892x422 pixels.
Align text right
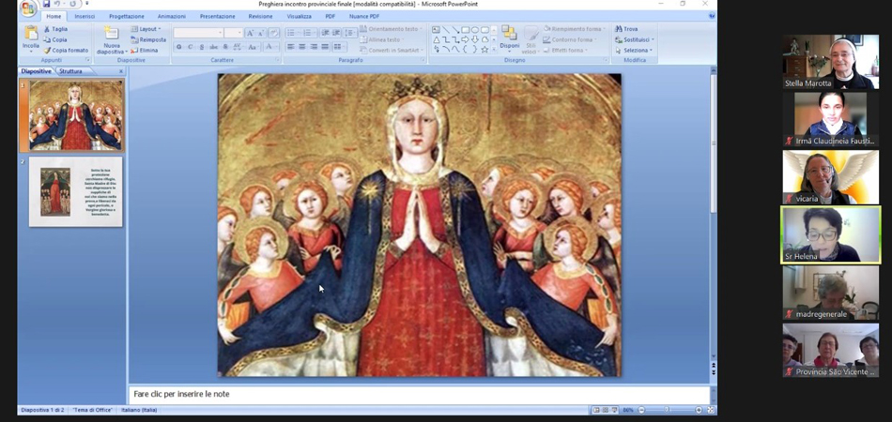[x=314, y=47]
